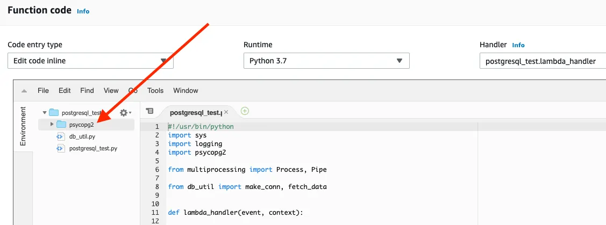Image resolution: width=606 pixels, height=225 pixels.
Task: Click the Info link next to Handler
Action: [x=518, y=45]
